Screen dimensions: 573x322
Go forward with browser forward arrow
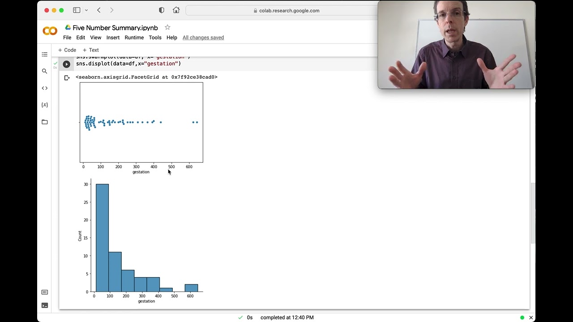point(111,10)
